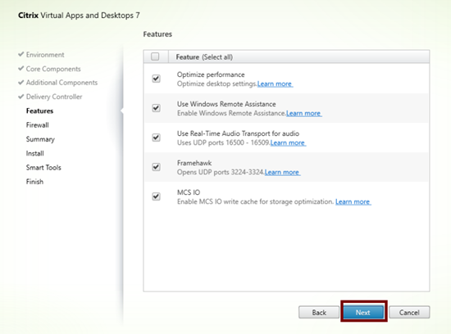Image resolution: width=451 pixels, height=334 pixels.
Task: Select the Delivery Controller step
Action: click(54, 97)
